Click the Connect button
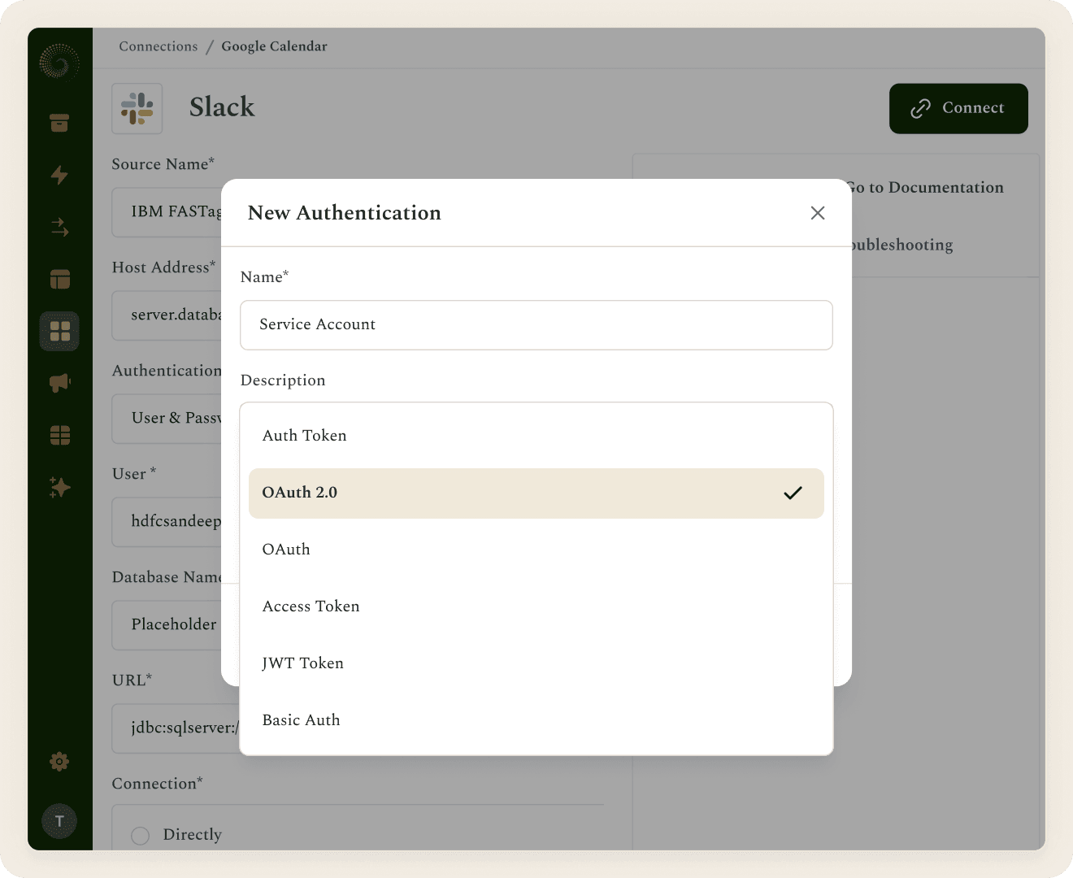Screen dimensions: 1073x878 [x=958, y=108]
